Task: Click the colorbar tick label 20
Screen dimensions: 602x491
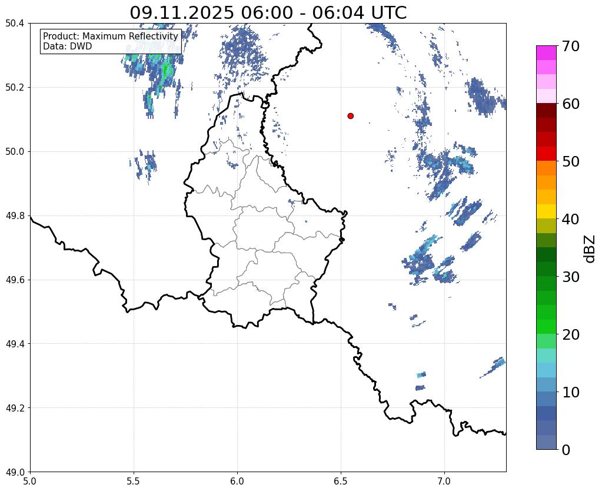Action: coord(571,334)
